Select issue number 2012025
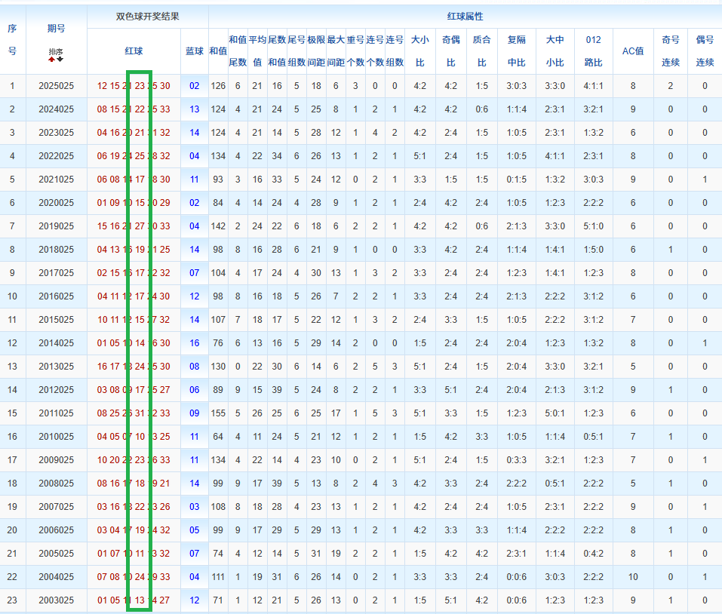This screenshot has width=722, height=614. tap(56, 390)
